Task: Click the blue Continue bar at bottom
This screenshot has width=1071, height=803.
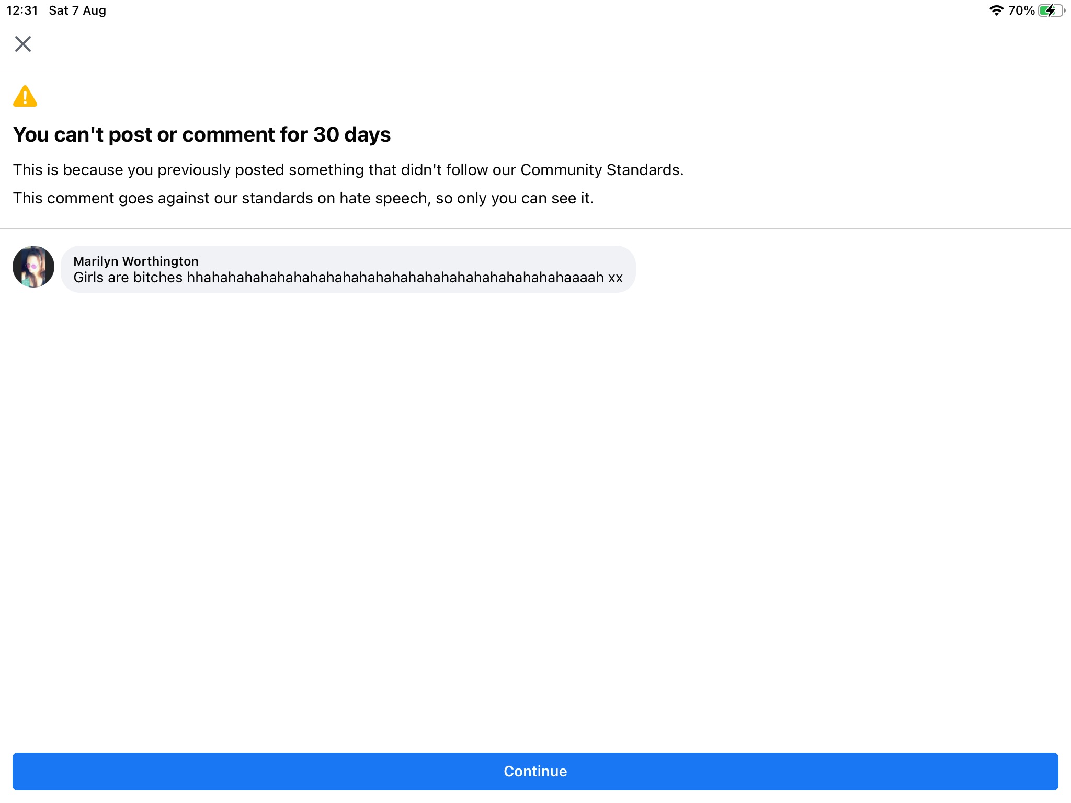Action: tap(535, 771)
